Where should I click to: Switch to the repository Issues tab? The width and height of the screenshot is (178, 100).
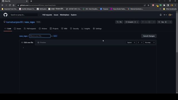point(18,29)
